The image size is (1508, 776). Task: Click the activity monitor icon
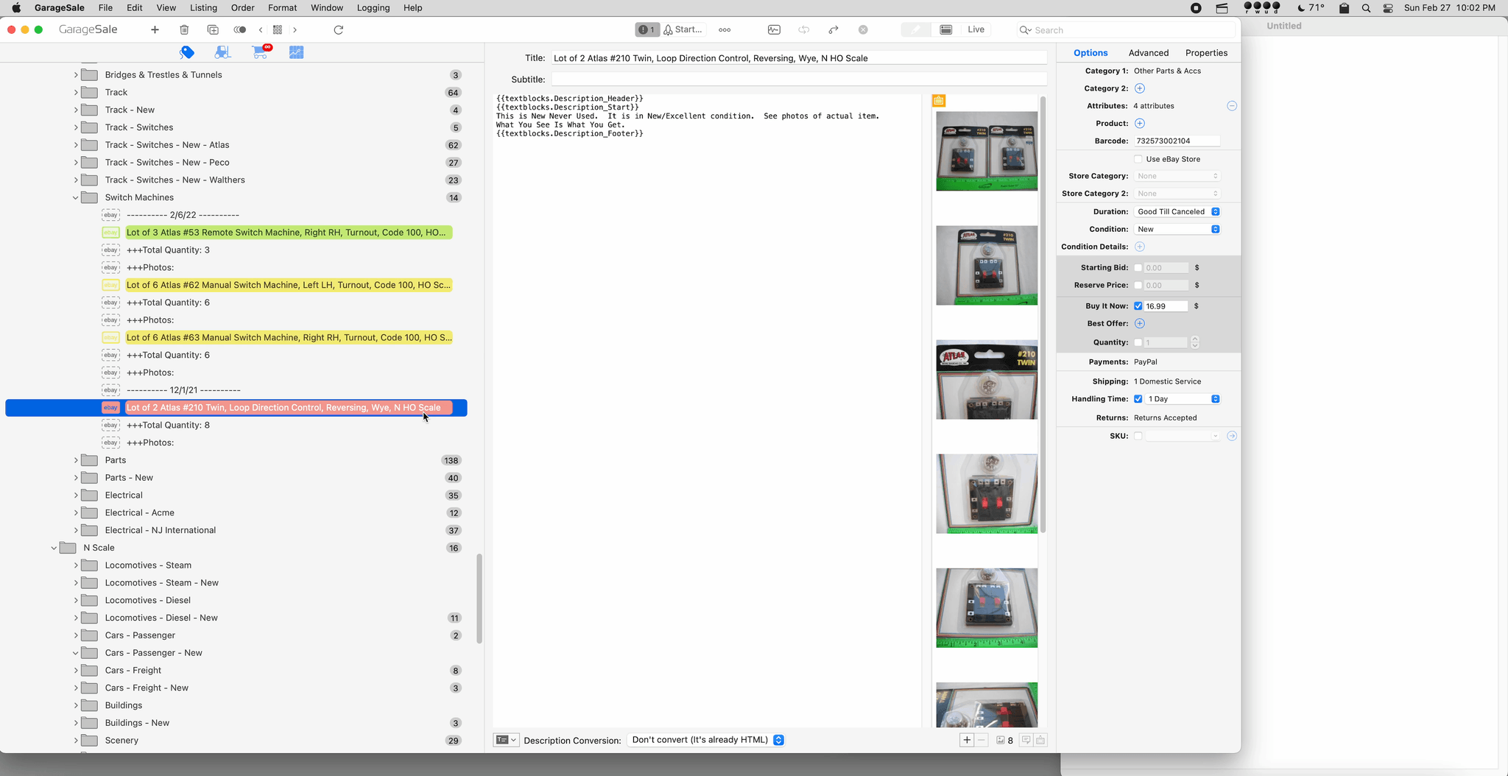point(774,29)
